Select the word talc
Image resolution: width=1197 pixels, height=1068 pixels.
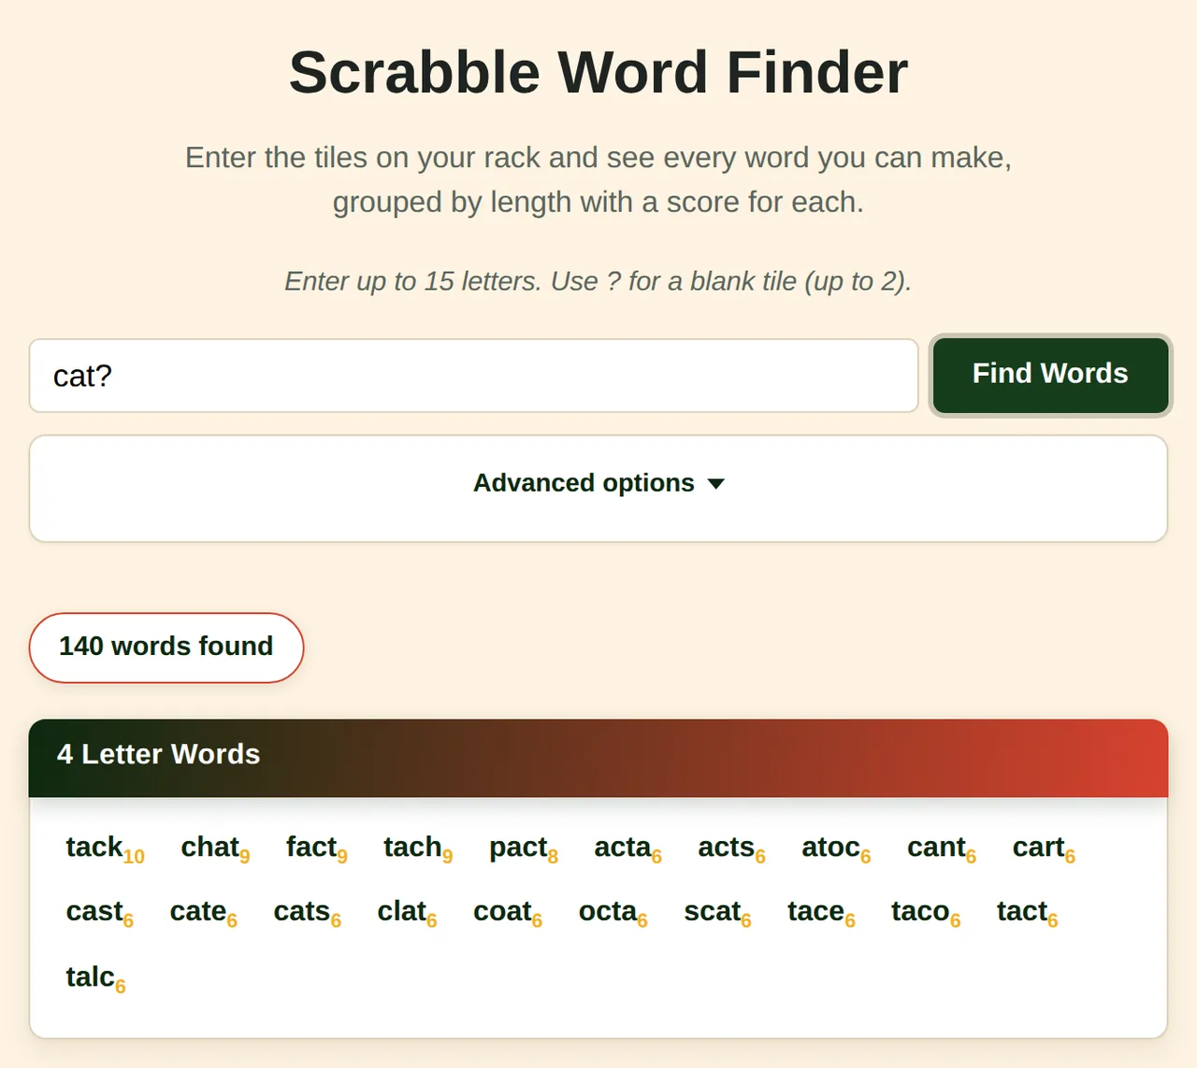(x=95, y=977)
